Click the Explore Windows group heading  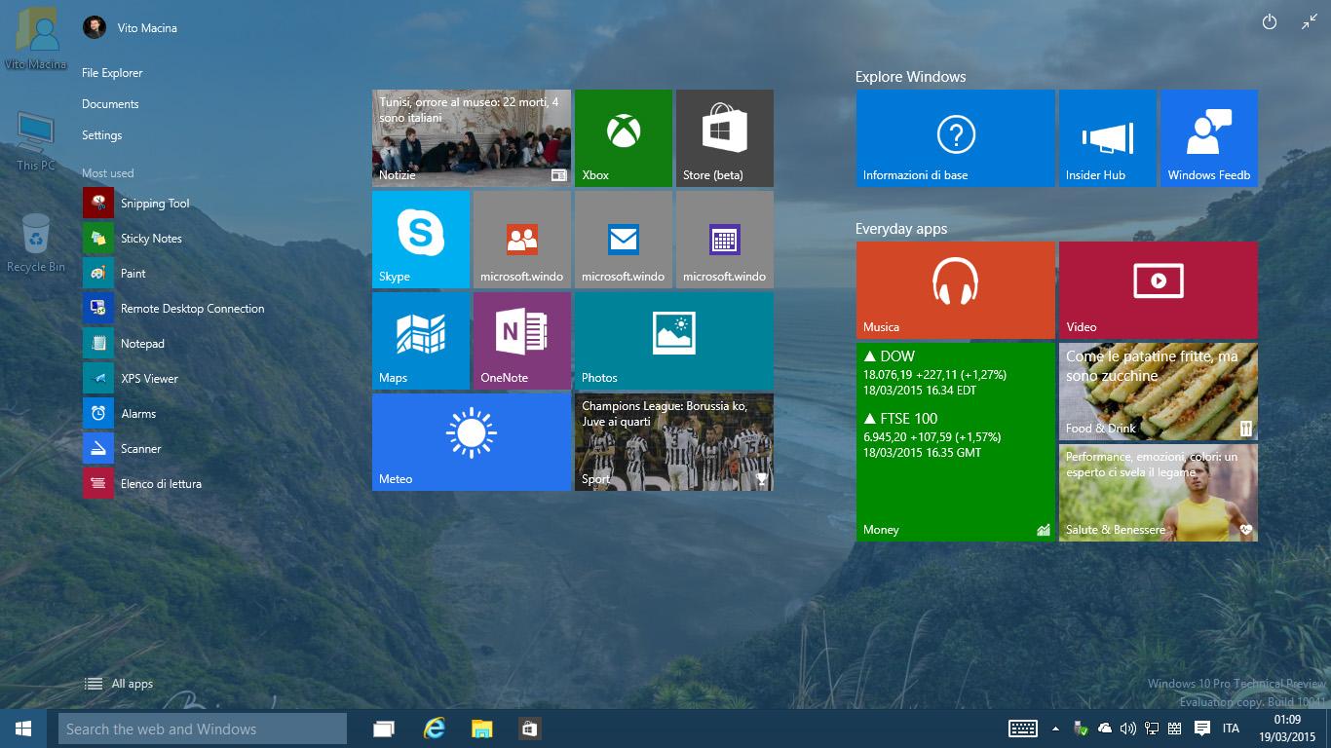[x=910, y=77]
